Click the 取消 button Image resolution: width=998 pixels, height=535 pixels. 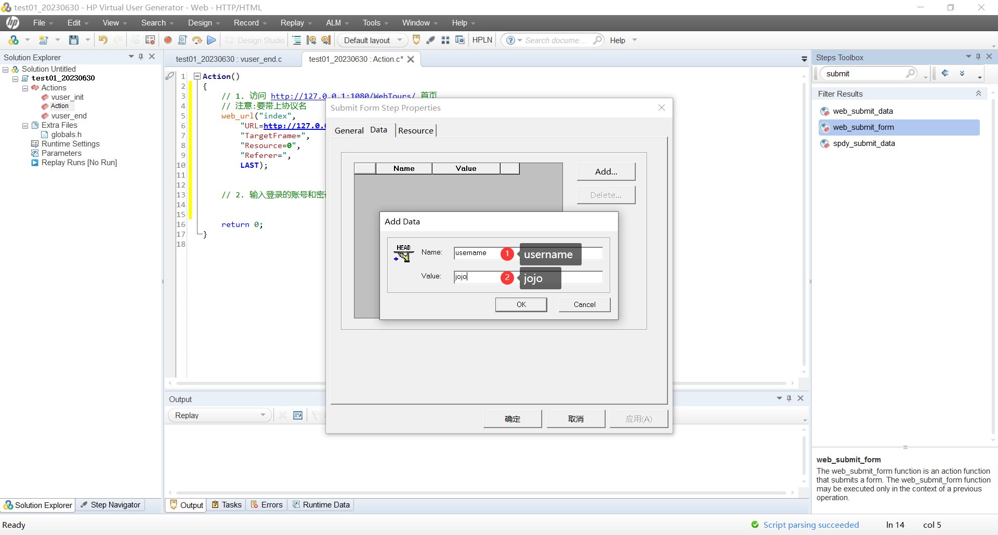tap(576, 419)
